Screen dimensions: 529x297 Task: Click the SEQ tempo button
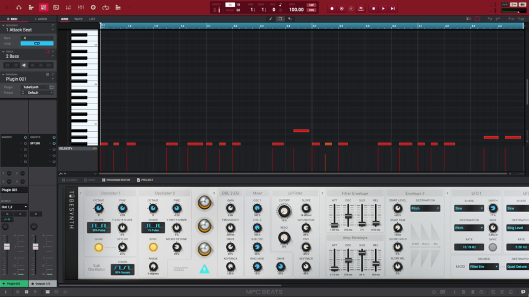[x=311, y=10]
